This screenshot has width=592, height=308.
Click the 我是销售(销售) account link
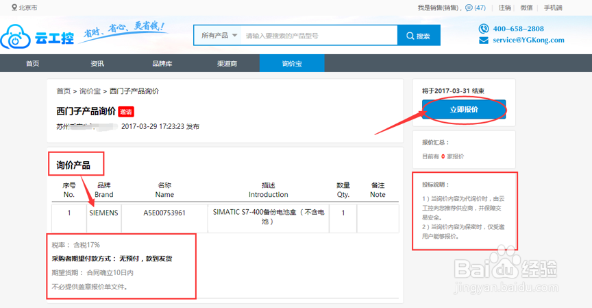pyautogui.click(x=438, y=8)
